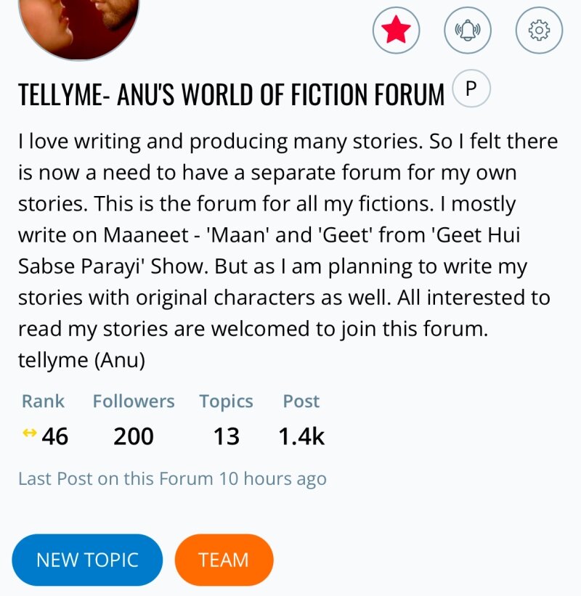The width and height of the screenshot is (581, 596).
Task: Select the Followers label
Action: (134, 401)
